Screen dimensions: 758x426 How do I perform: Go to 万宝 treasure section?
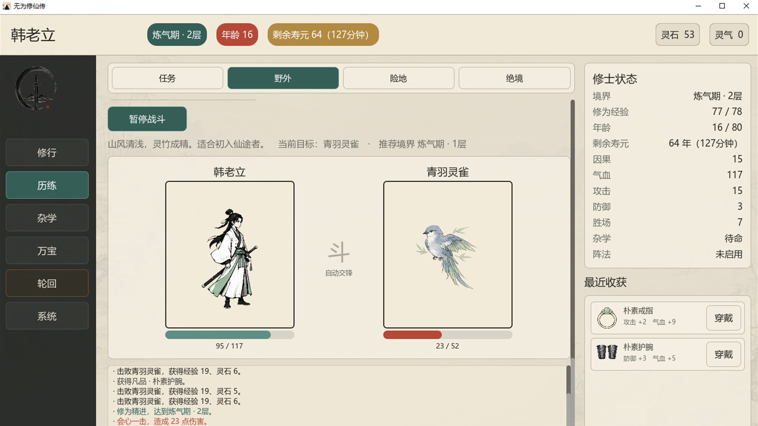pos(47,250)
